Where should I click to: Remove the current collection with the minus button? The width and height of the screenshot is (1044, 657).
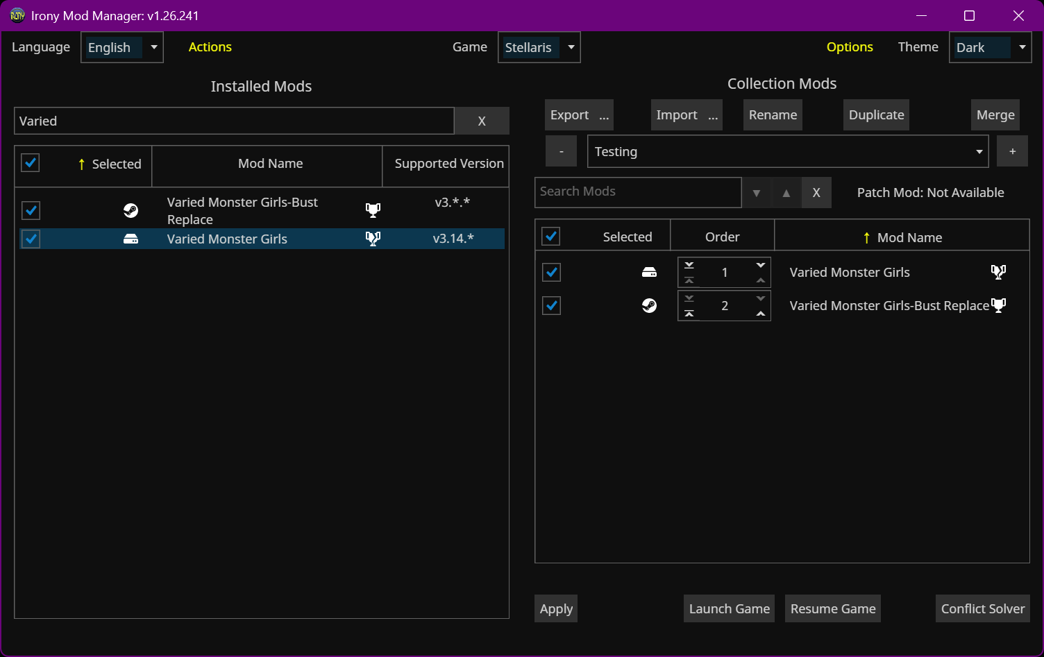561,151
